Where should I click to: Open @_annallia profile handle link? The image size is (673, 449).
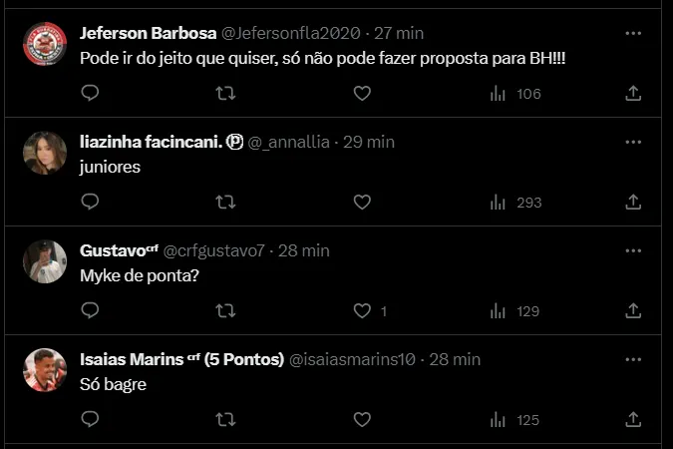(290, 142)
